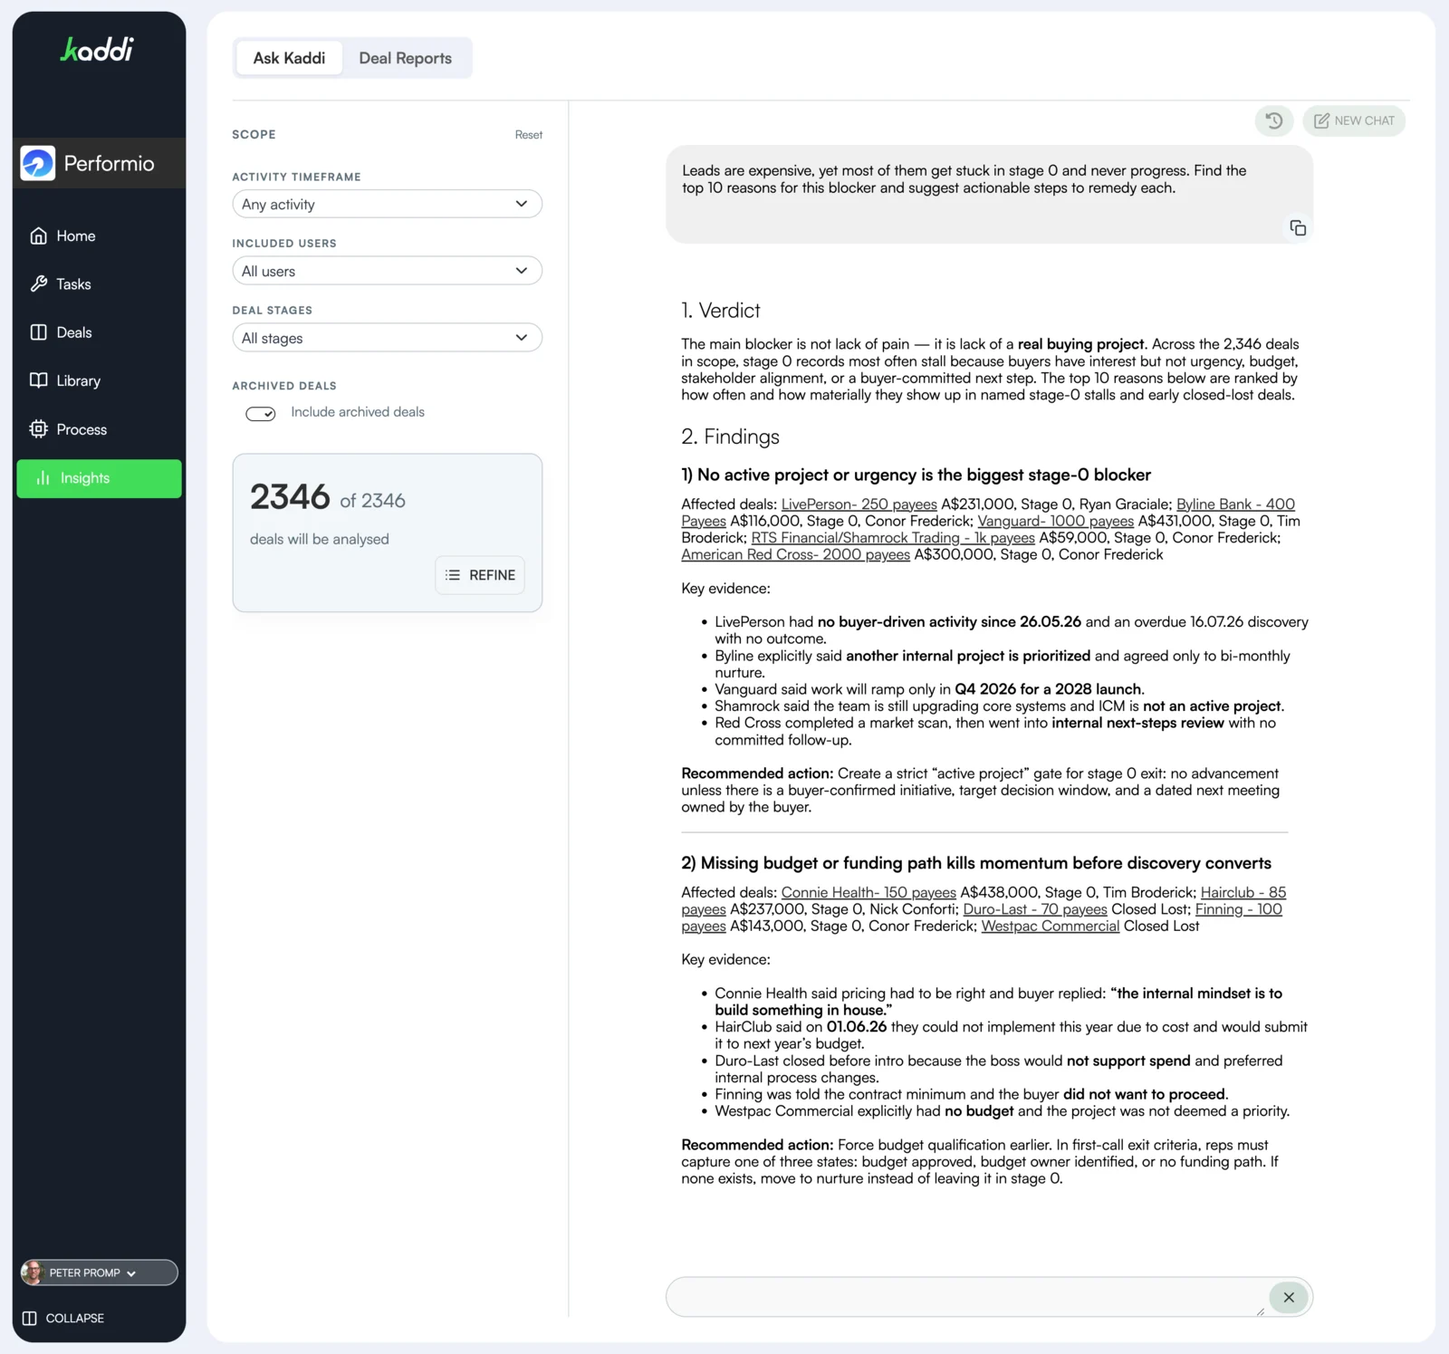Go to Home in sidebar
This screenshot has height=1354, width=1449.
[x=99, y=235]
